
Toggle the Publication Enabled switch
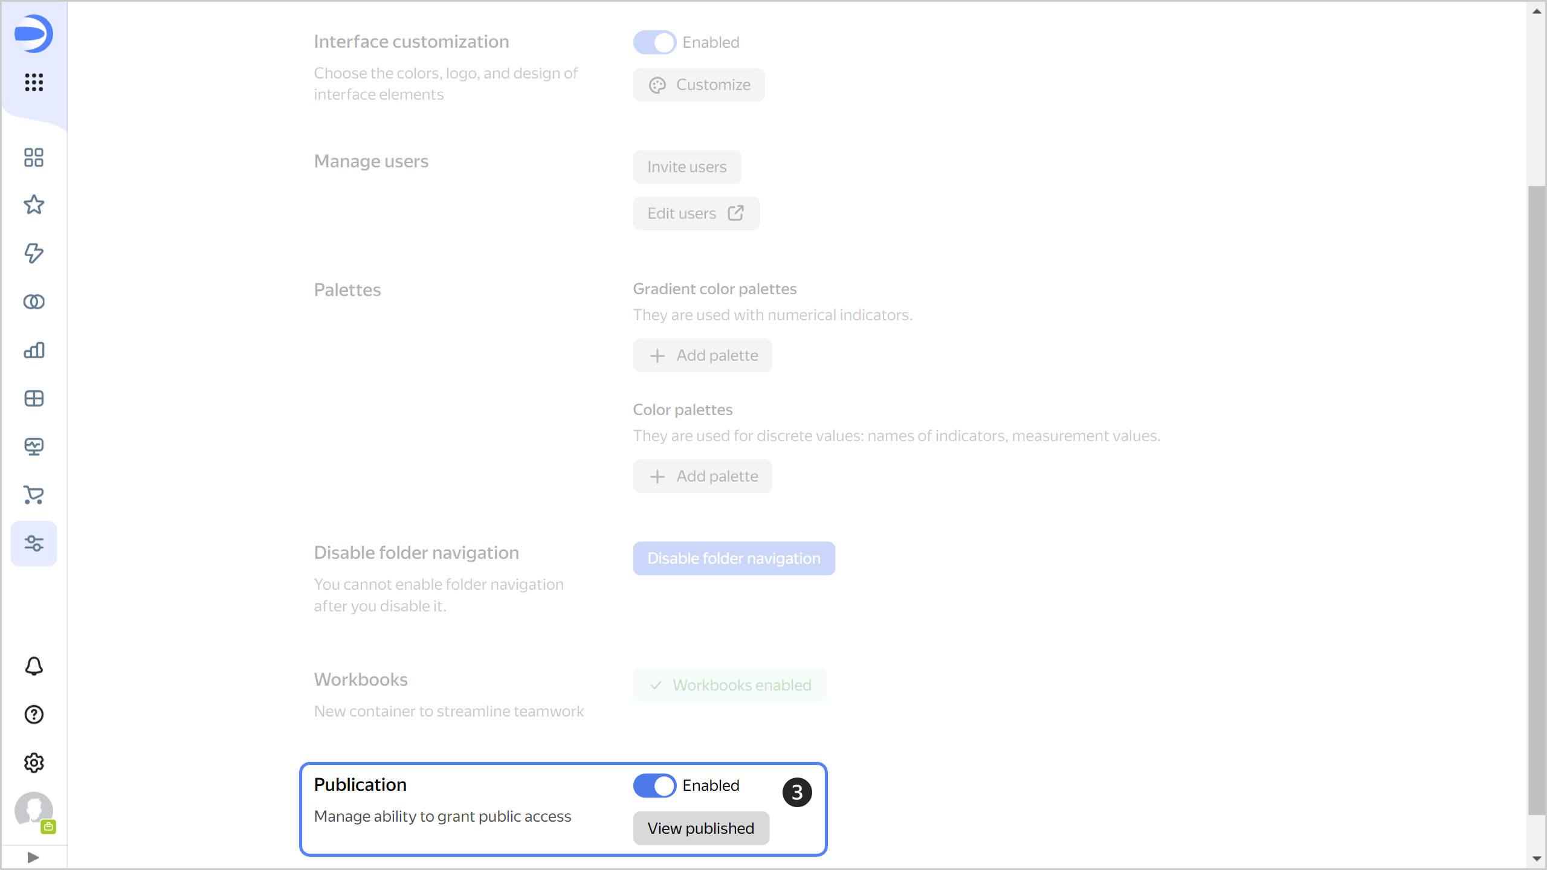tap(654, 785)
